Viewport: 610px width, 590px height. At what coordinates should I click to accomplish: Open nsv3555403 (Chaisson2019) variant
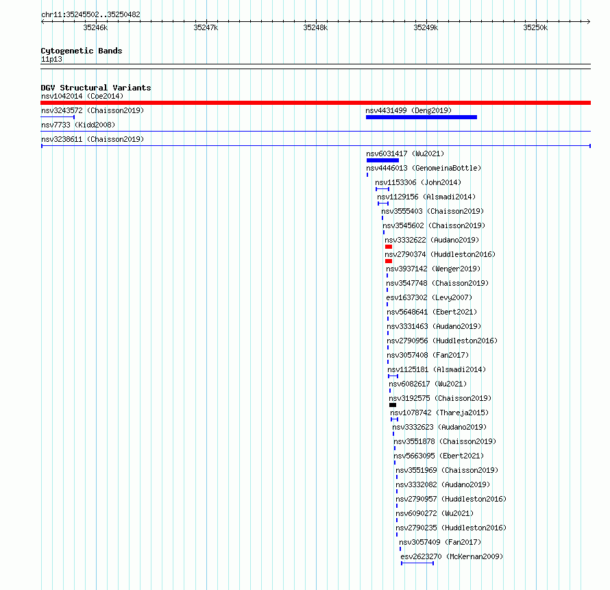pyautogui.click(x=432, y=211)
